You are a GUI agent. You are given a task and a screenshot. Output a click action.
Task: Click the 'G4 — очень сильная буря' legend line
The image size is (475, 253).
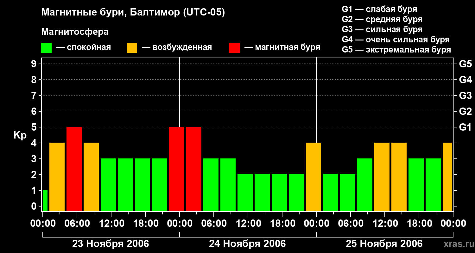coord(396,40)
